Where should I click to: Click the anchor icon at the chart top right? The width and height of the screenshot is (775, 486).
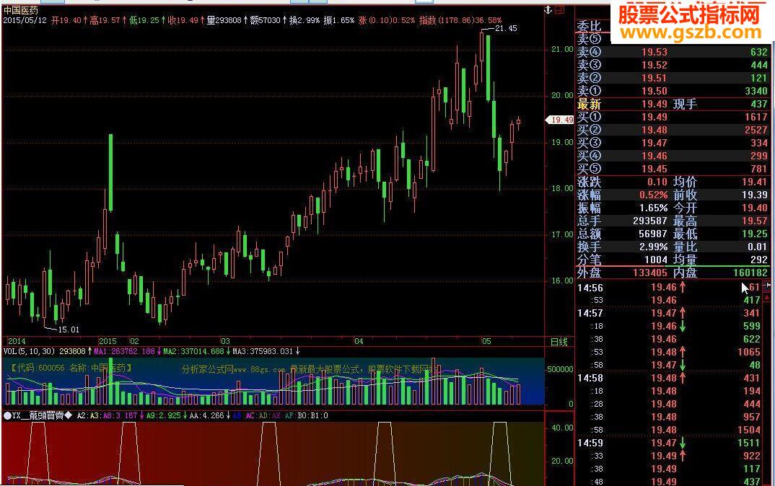[546, 8]
